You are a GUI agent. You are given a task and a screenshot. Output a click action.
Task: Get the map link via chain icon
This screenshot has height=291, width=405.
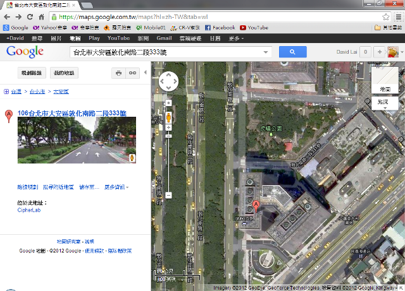pyautogui.click(x=132, y=73)
